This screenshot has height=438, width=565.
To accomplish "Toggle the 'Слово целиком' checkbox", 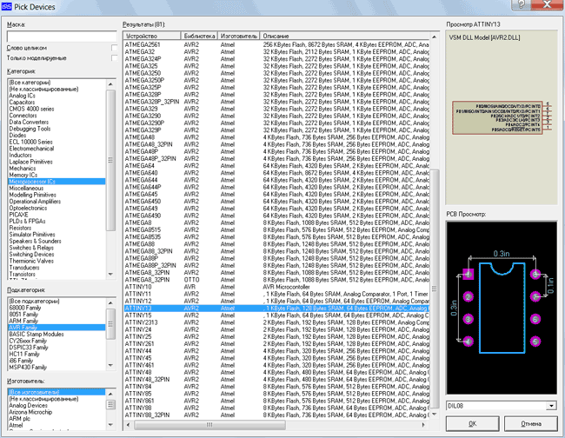I will click(114, 48).
